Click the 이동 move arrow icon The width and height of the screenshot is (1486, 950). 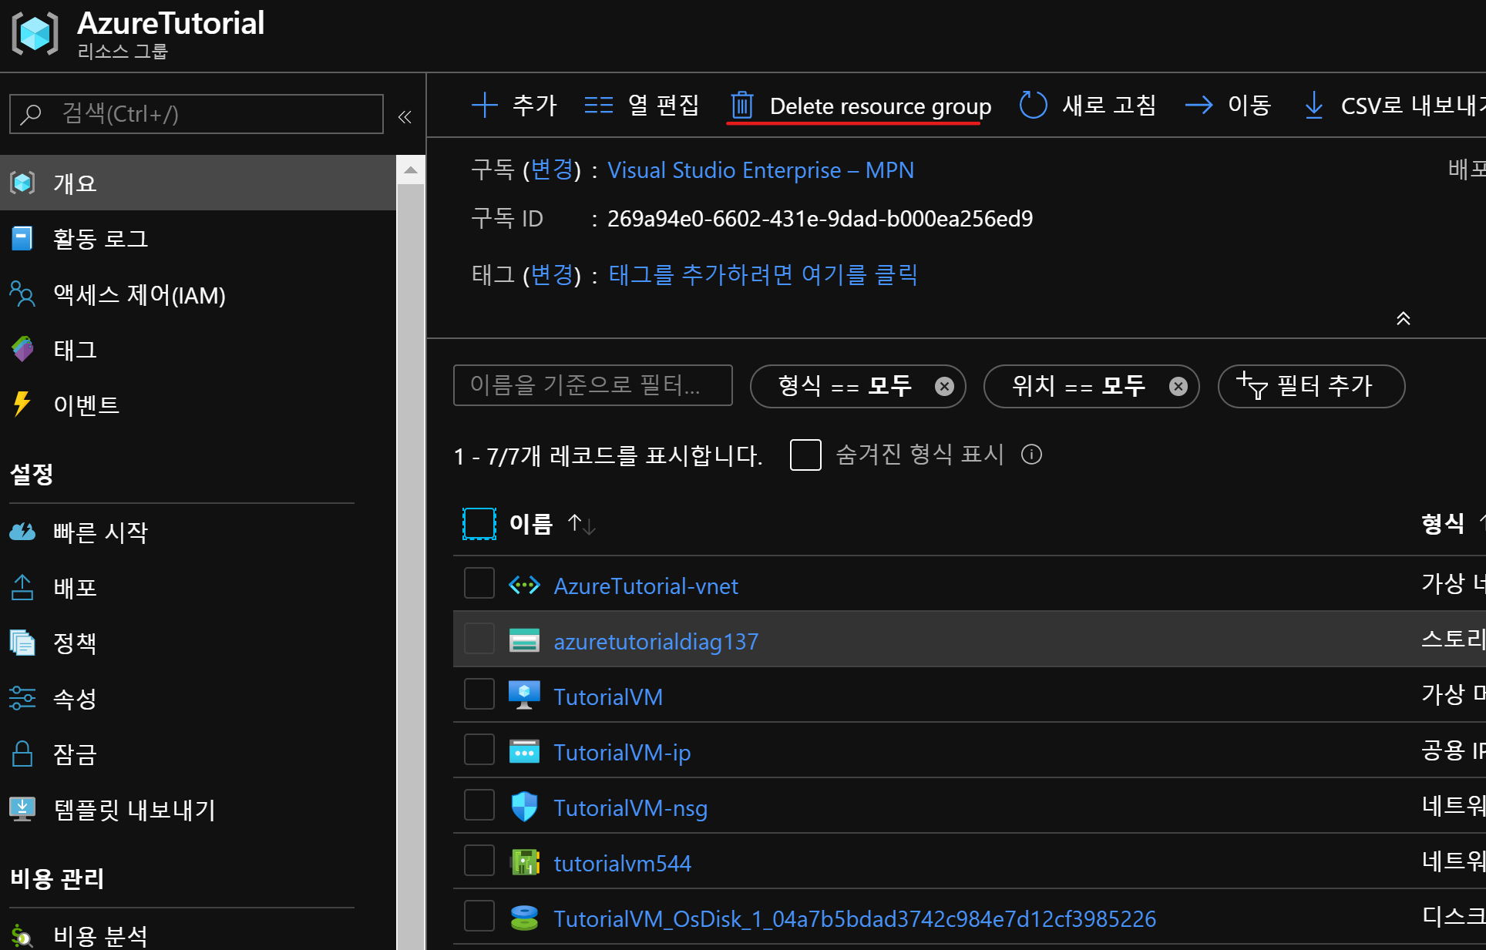1199,105
